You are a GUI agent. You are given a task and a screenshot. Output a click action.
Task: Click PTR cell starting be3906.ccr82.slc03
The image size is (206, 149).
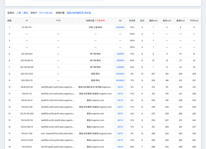coord(58,107)
